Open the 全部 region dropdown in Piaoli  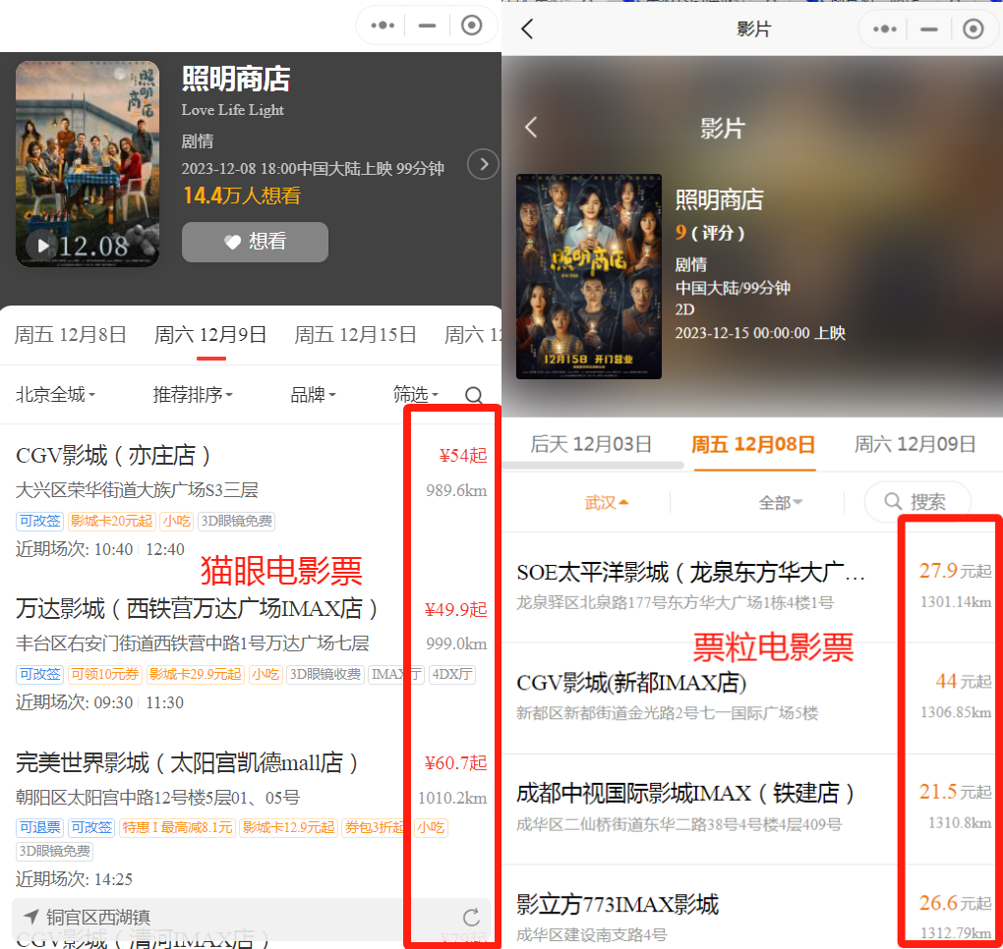click(781, 502)
